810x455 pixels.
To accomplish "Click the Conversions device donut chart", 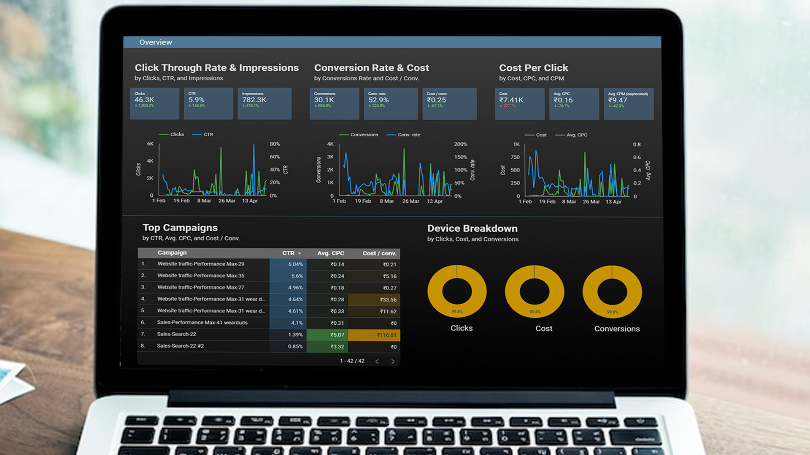I will (612, 292).
